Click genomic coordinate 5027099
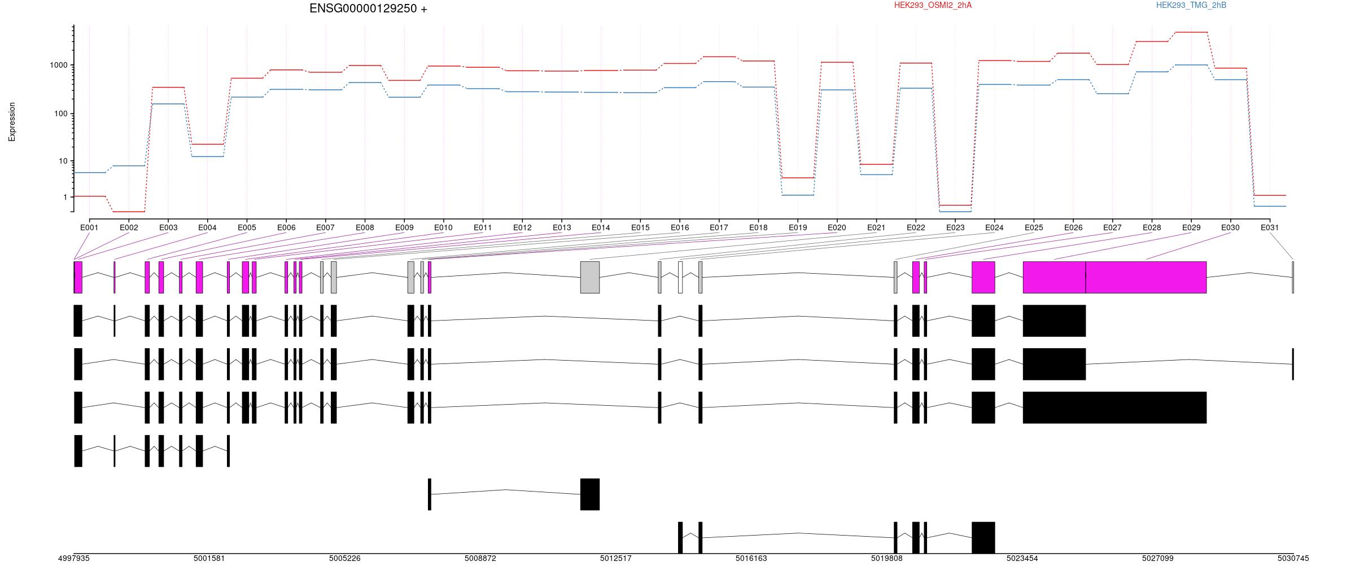 1158,559
